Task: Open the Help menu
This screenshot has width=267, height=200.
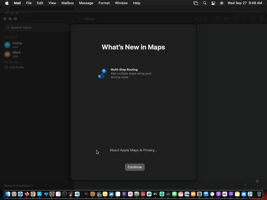Action: point(137,3)
